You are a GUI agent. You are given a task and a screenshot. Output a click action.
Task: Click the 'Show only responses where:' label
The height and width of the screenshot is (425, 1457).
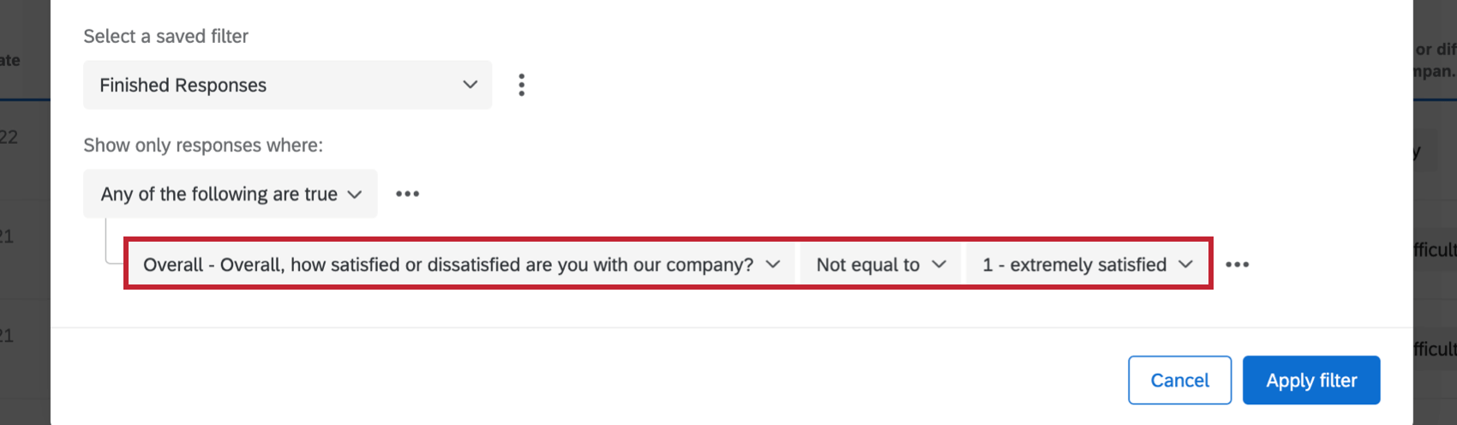point(203,146)
